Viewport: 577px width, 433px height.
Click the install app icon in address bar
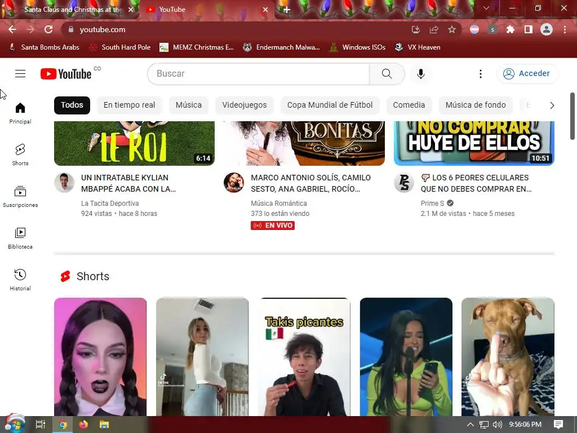[415, 29]
